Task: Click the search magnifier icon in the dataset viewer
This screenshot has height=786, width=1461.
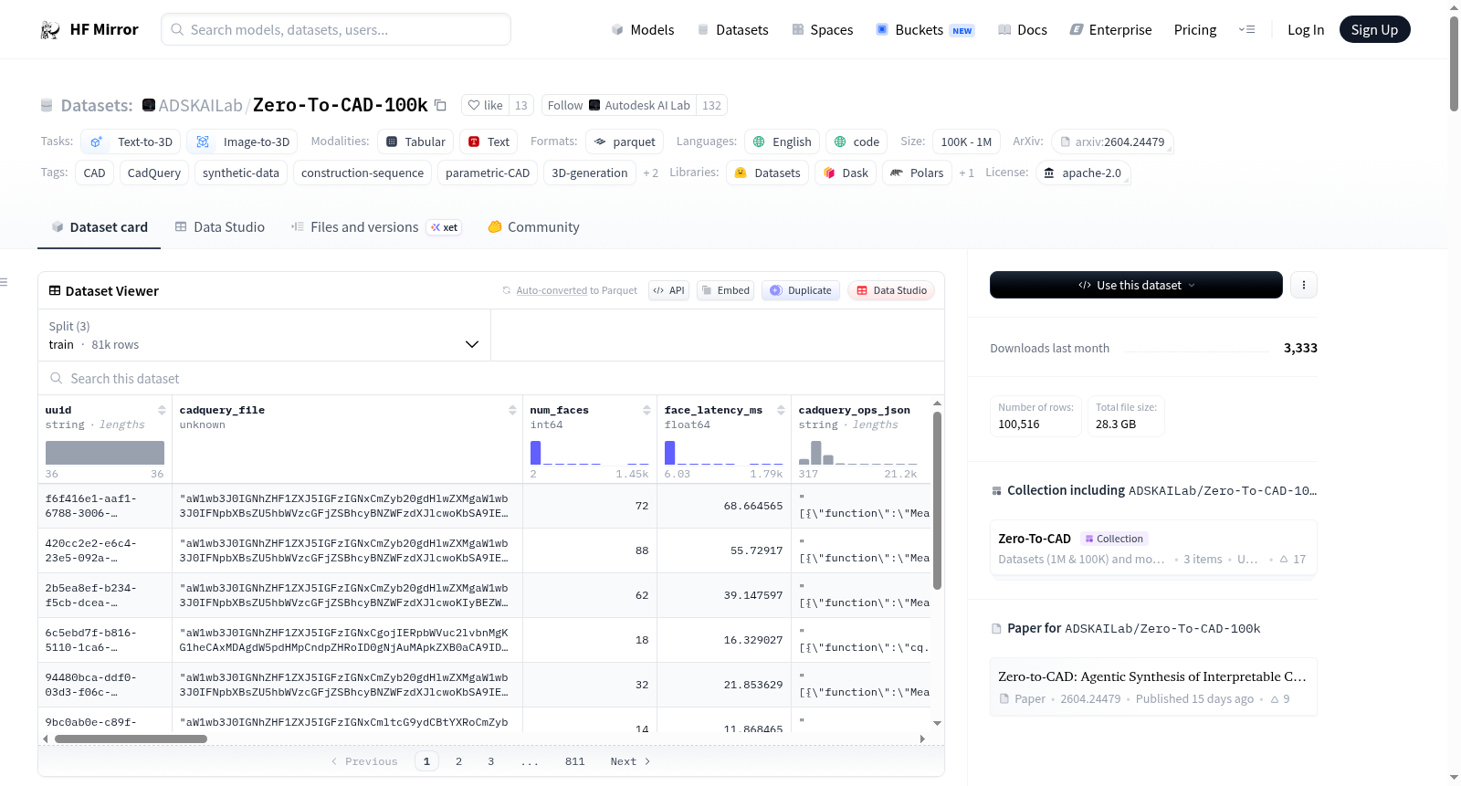Action: tap(57, 378)
